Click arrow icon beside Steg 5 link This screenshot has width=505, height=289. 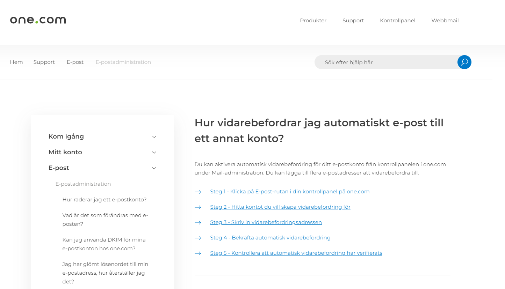click(198, 253)
